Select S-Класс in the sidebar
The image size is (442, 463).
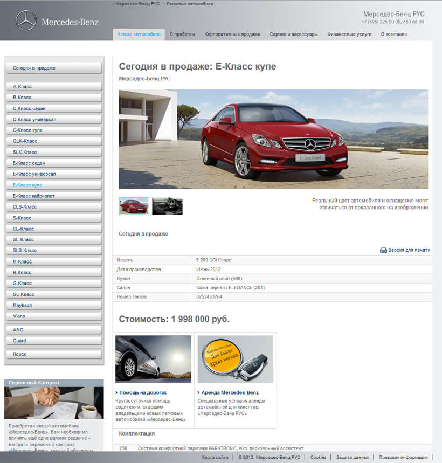coord(54,218)
